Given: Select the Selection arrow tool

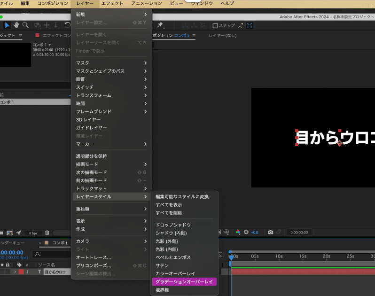Looking at the screenshot, I should pyautogui.click(x=7, y=25).
